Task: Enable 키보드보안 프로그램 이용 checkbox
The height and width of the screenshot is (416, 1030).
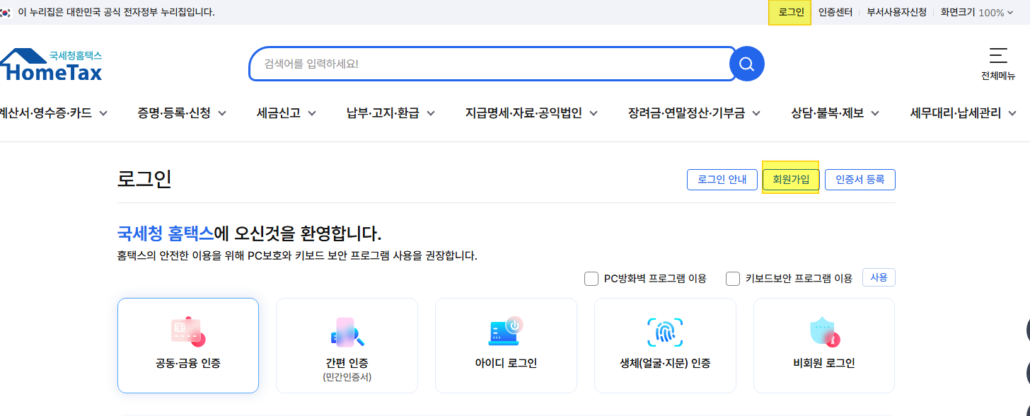Action: pos(733,279)
